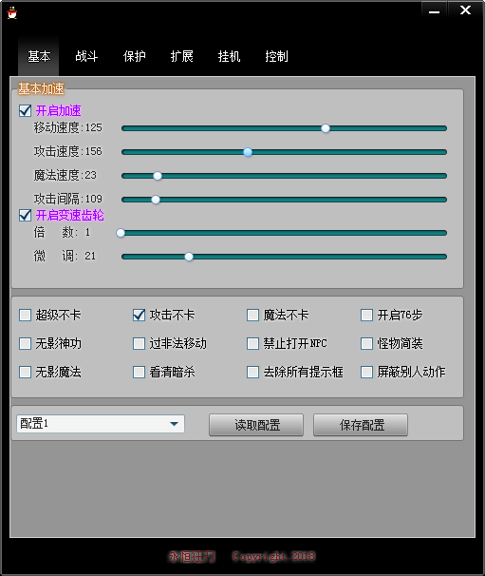
Task: Go to the 挂机 tab
Action: (x=229, y=56)
